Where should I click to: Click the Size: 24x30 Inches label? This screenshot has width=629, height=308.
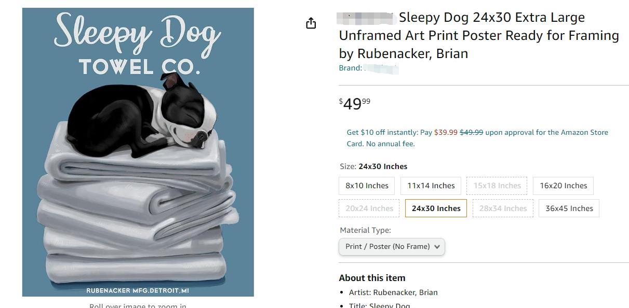(373, 166)
